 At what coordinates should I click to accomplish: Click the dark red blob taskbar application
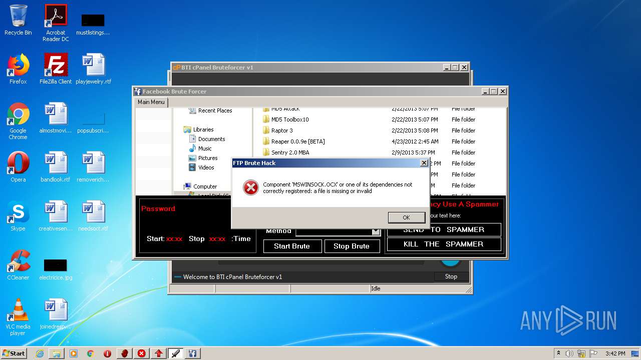click(125, 353)
